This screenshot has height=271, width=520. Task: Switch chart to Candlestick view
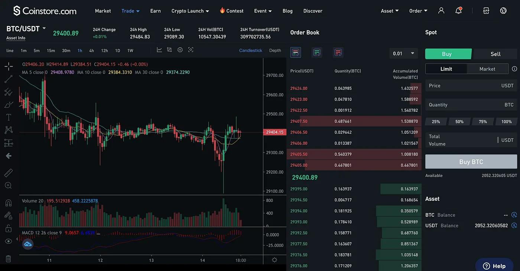[251, 50]
